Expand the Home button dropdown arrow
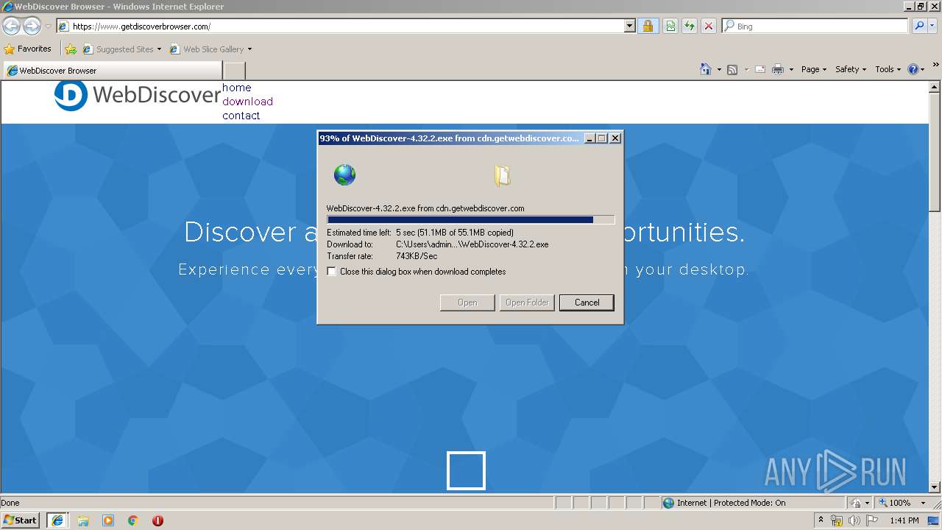The height and width of the screenshot is (530, 942). pyautogui.click(x=719, y=69)
